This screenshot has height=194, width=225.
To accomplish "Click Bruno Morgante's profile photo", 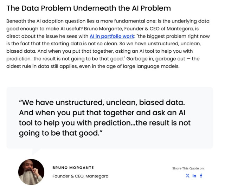I will point(31,172).
